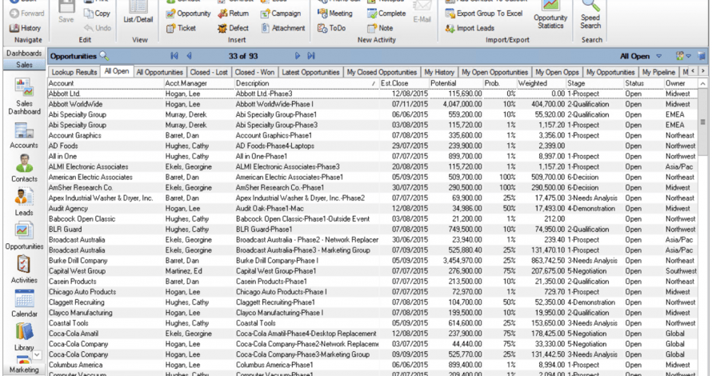Select the My Open Opps tab

[557, 72]
